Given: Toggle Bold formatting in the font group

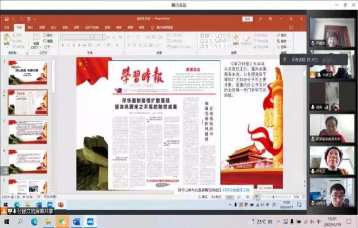Looking at the screenshot, I should click(63, 45).
